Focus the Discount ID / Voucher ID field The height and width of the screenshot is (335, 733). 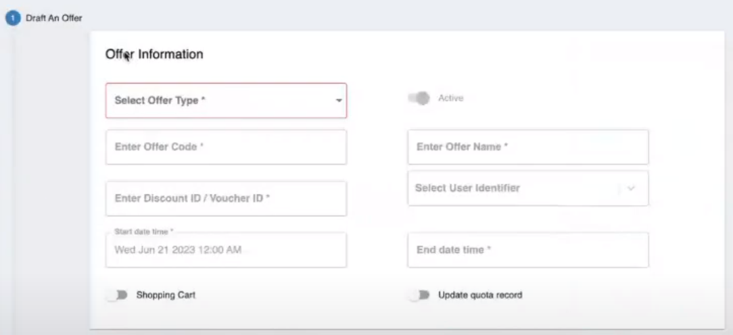click(x=226, y=199)
